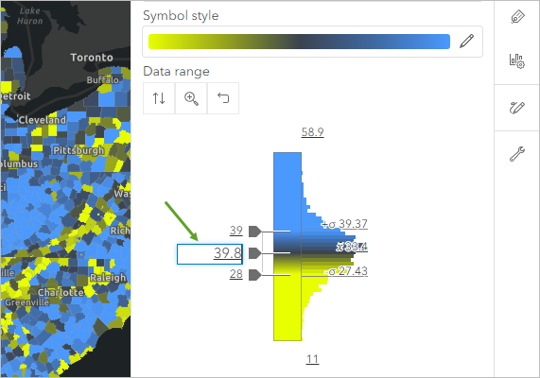This screenshot has height=378, width=540.
Task: Select the upper slider handle at 39
Action: click(255, 232)
